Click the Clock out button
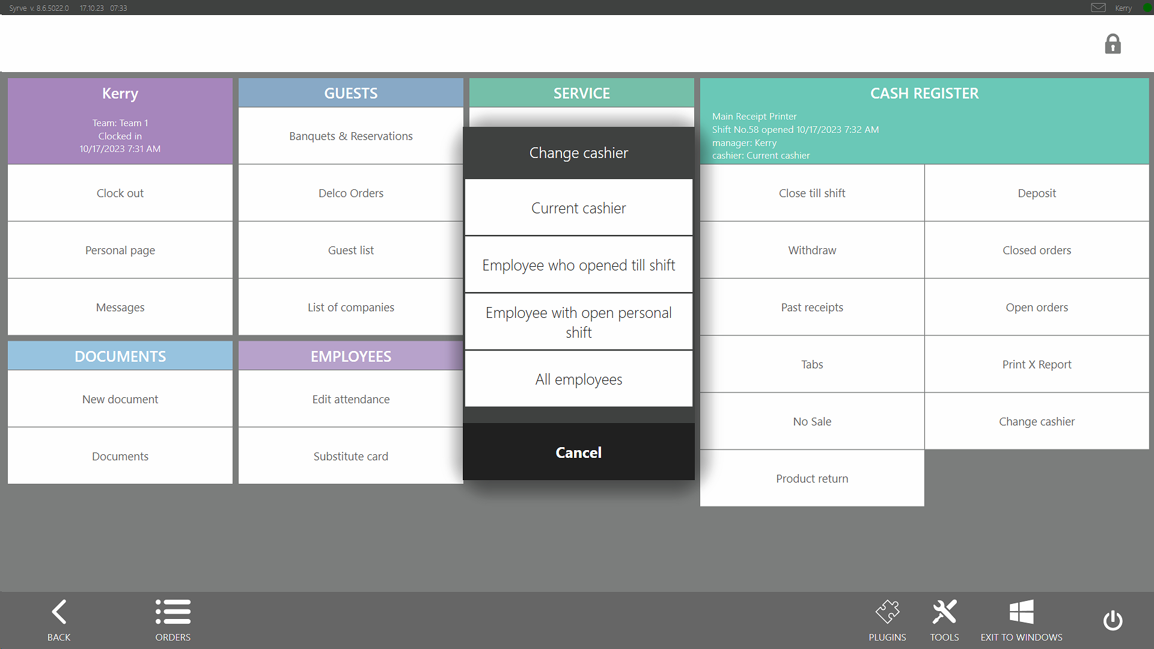The width and height of the screenshot is (1154, 649). pos(120,193)
